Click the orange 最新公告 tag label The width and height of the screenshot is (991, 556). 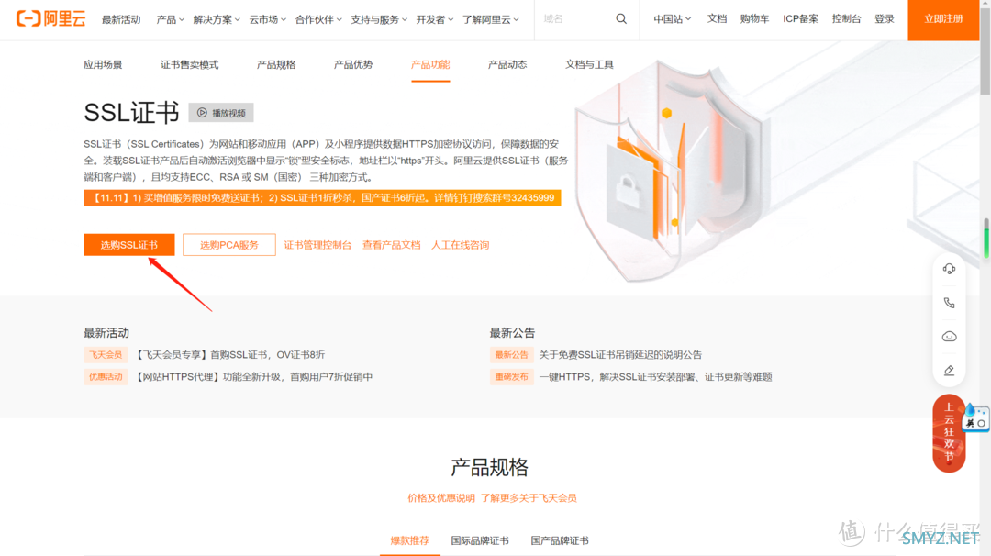click(x=511, y=355)
